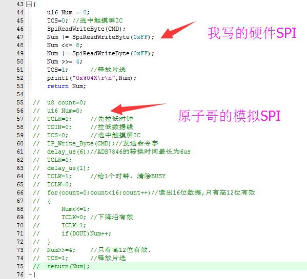Click commented 'u8 count=0;' on line 55

pos(67,103)
